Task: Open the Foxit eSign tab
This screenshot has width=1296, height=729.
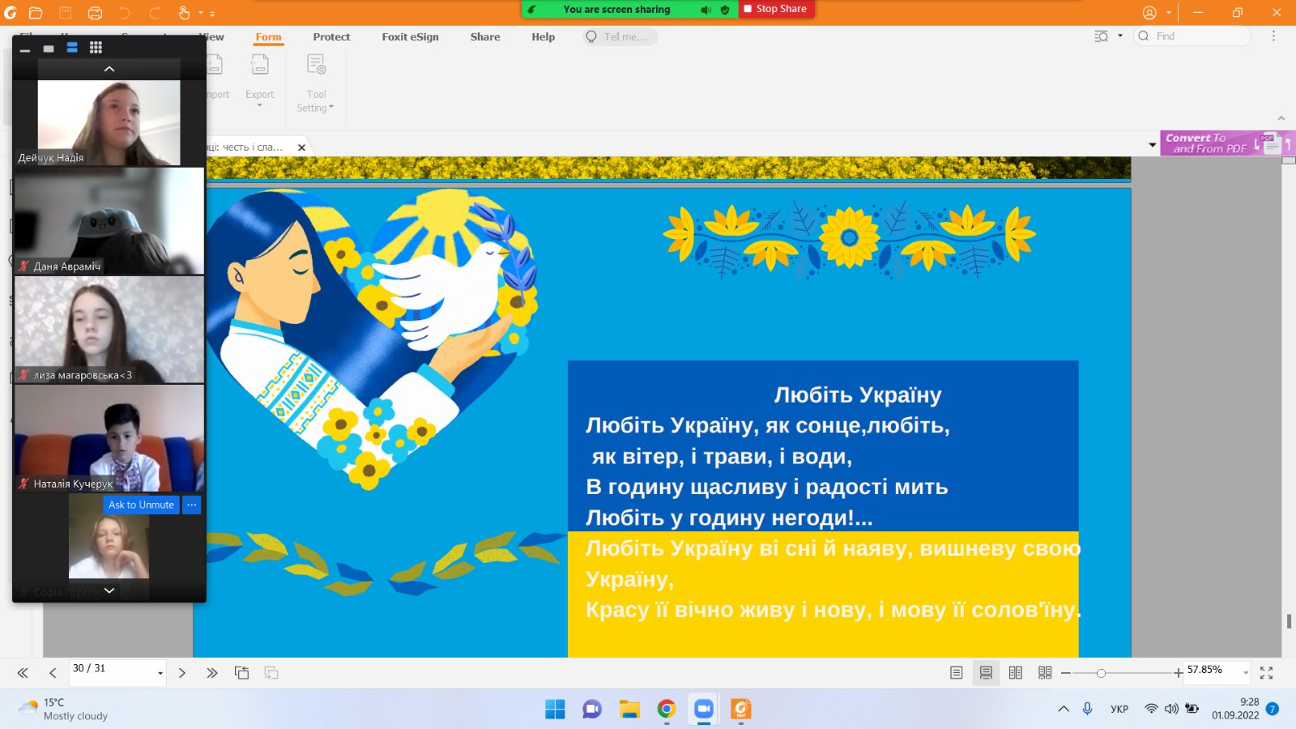Action: coord(410,37)
